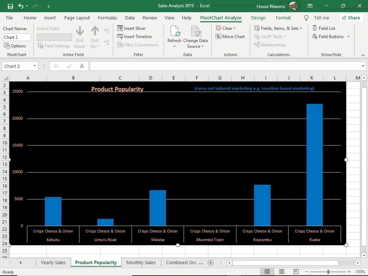Open Change Data Source
The height and width of the screenshot is (276, 368).
(x=195, y=37)
